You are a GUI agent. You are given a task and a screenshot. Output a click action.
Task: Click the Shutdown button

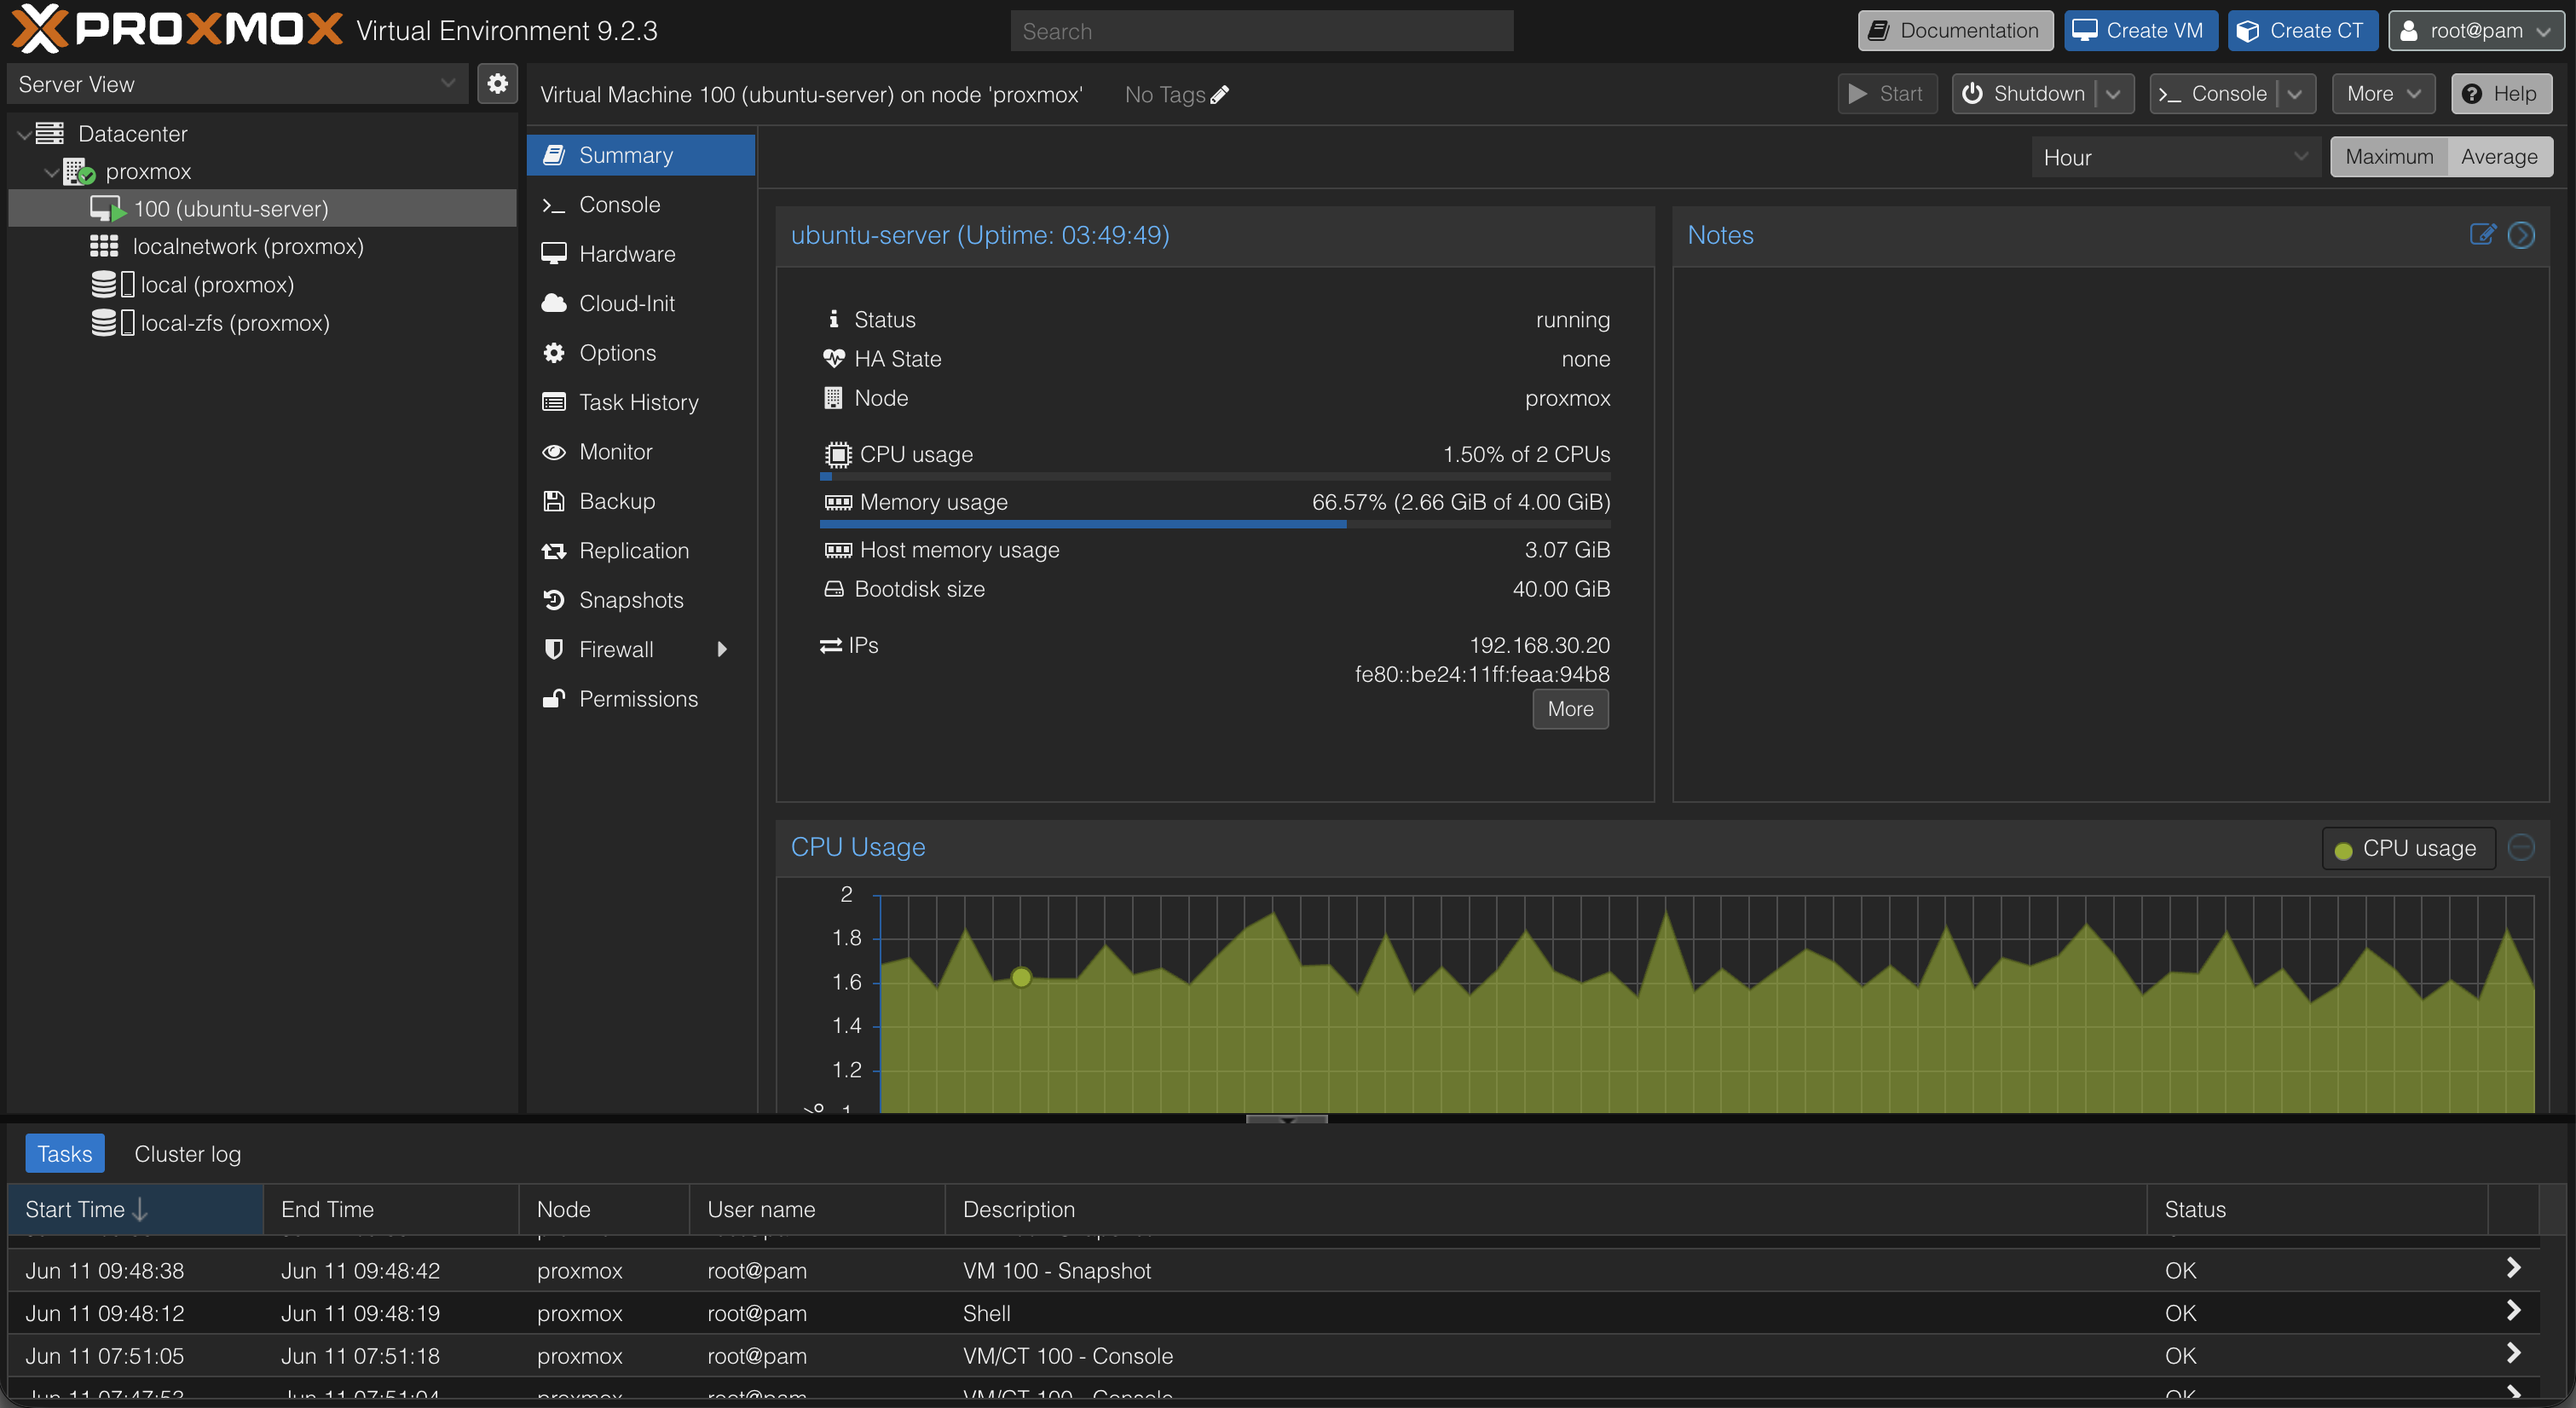coord(2024,94)
